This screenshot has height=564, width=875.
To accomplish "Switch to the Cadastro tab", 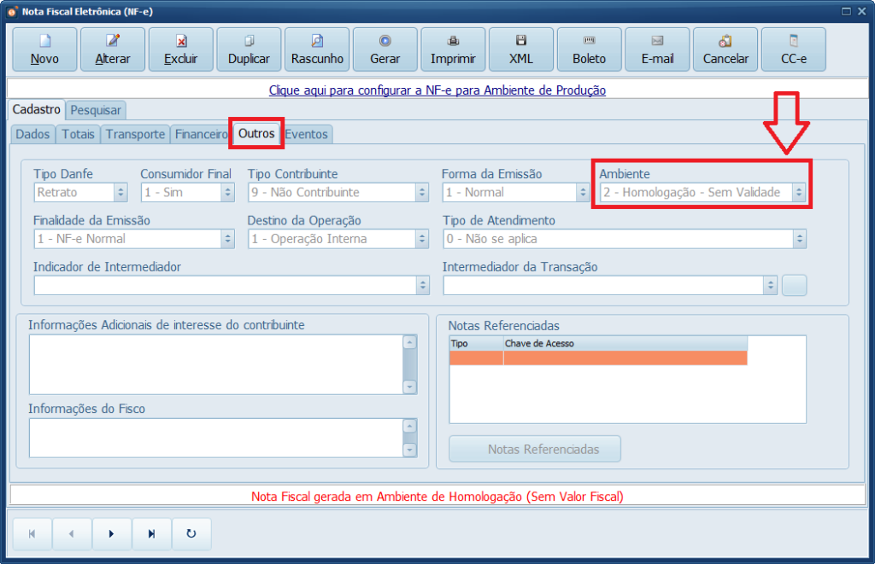I will point(36,109).
